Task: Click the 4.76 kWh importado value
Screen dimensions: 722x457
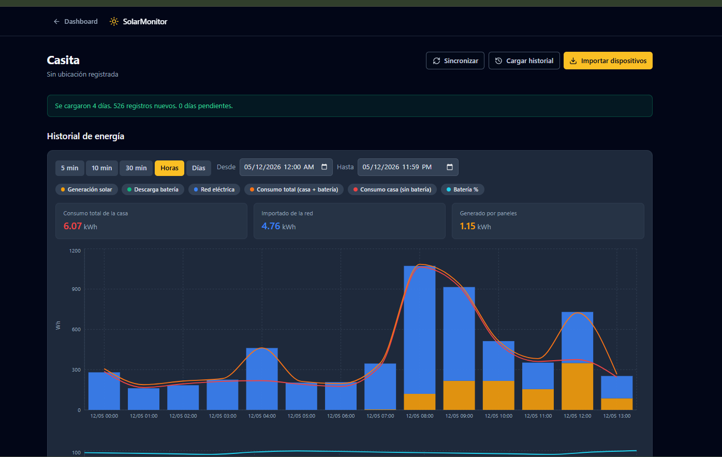Action: click(x=278, y=226)
